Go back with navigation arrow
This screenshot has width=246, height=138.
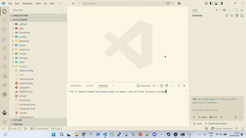(x=73, y=3)
